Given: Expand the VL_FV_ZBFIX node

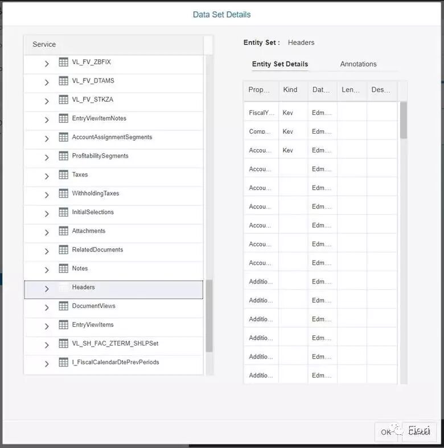Looking at the screenshot, I should [x=47, y=64].
